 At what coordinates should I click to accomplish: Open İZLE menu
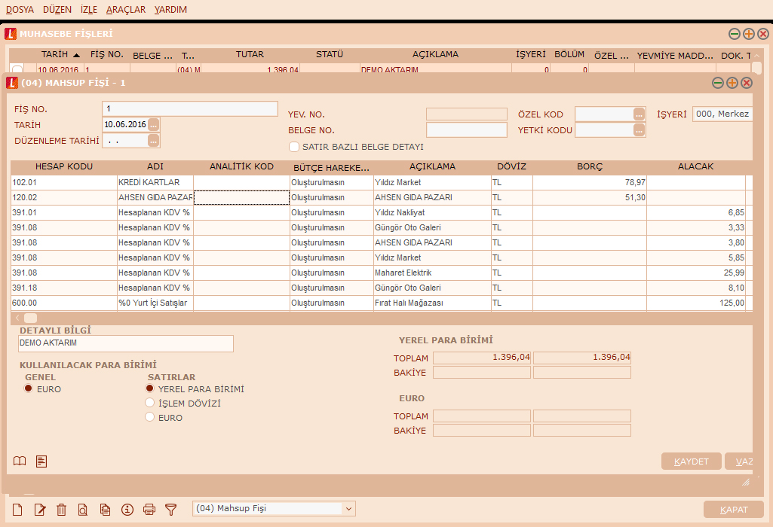tap(89, 9)
